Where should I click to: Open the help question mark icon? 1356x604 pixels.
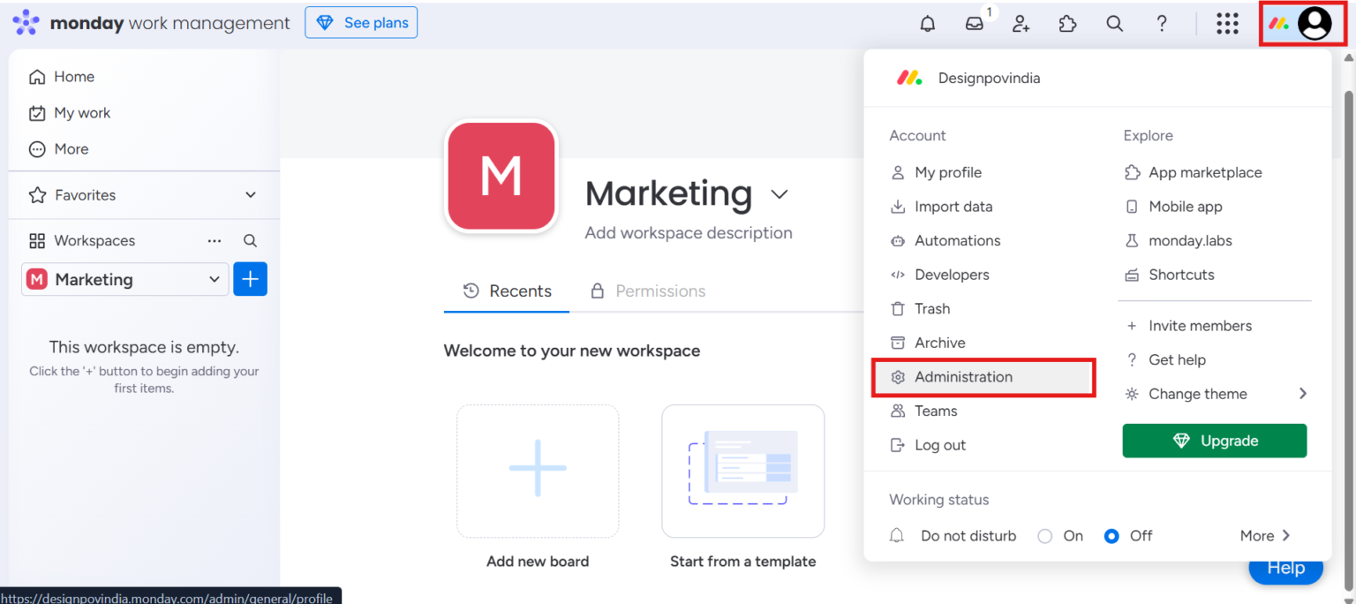[1162, 24]
